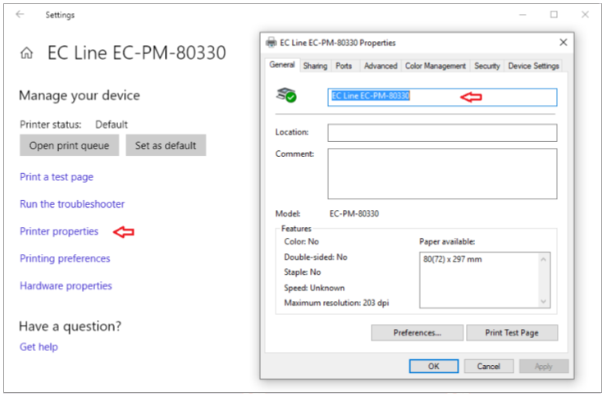Click the printer icon in Properties title bar
This screenshot has width=607, height=397.
[271, 43]
